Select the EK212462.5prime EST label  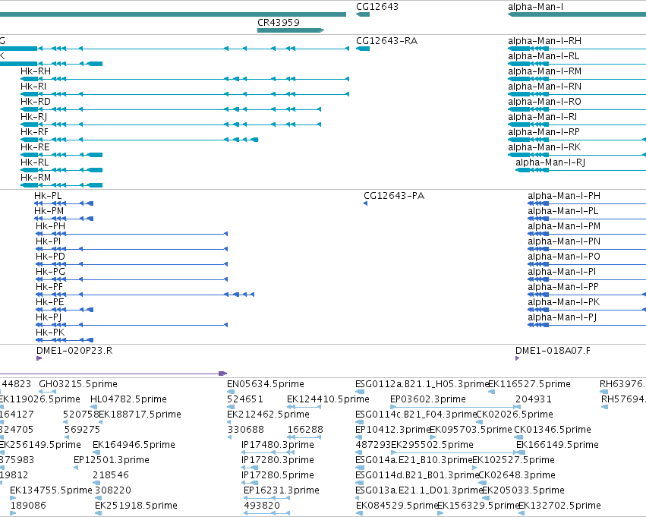268,415
